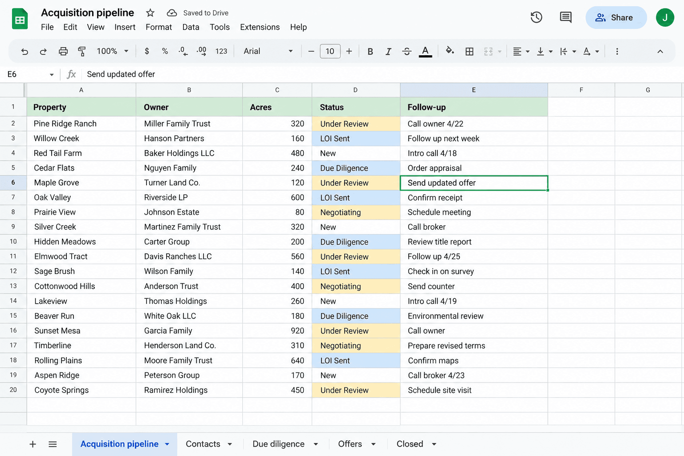Decrease decimal places
Image resolution: width=684 pixels, height=456 pixels.
tap(183, 51)
